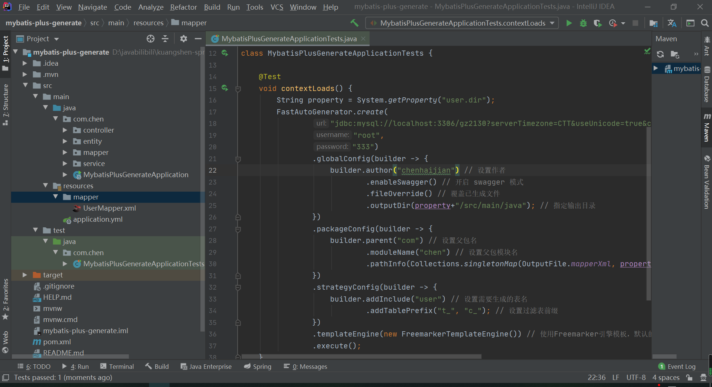Screen dimensions: 712x387
Task: Open the 6: TODO tool window
Action: 34,366
